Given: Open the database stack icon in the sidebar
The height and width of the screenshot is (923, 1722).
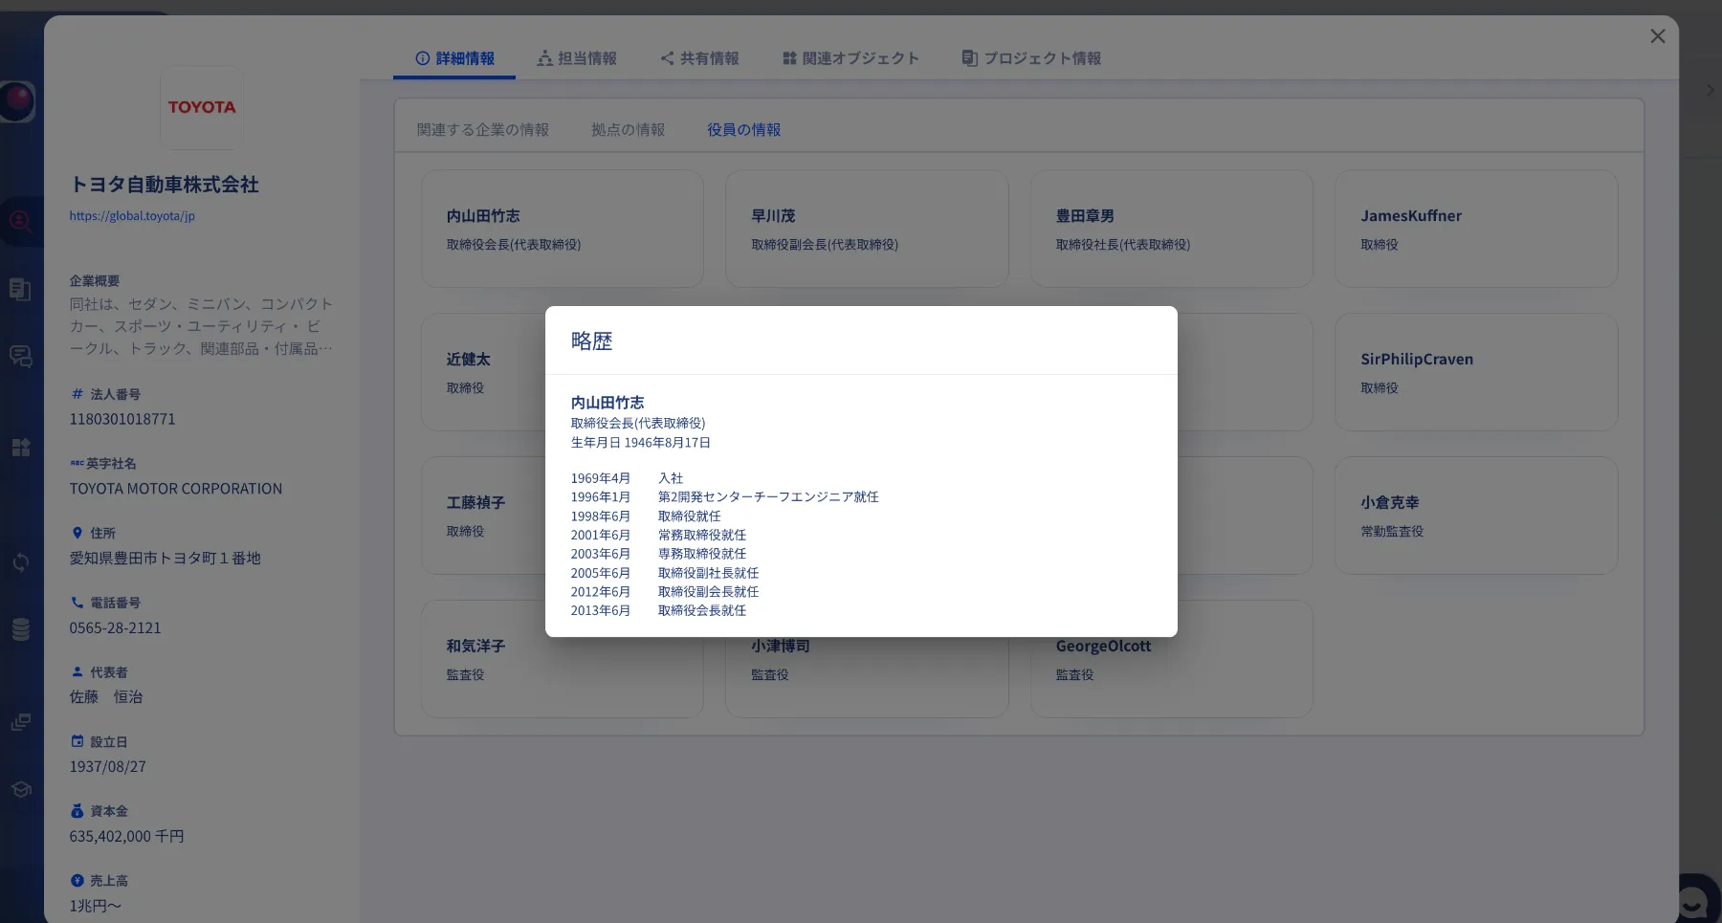Looking at the screenshot, I should coord(20,629).
